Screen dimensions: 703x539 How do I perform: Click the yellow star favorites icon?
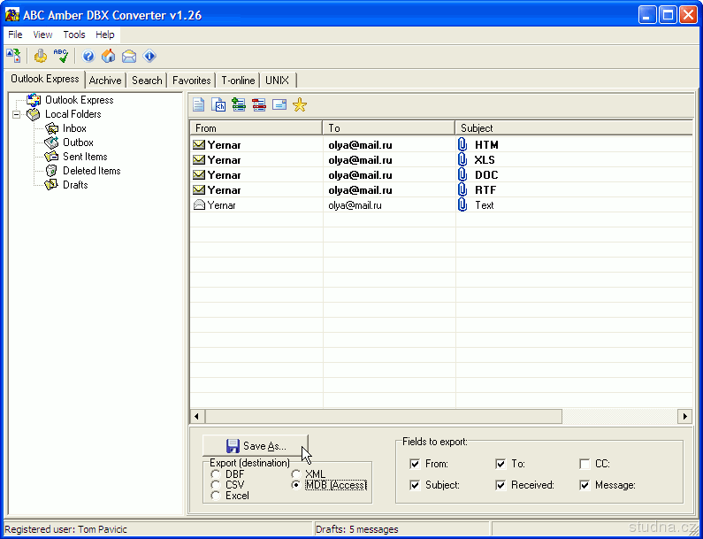[300, 105]
